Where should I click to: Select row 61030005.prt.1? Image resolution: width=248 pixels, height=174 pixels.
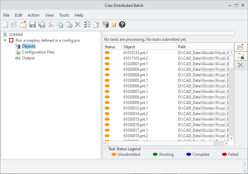point(166,80)
